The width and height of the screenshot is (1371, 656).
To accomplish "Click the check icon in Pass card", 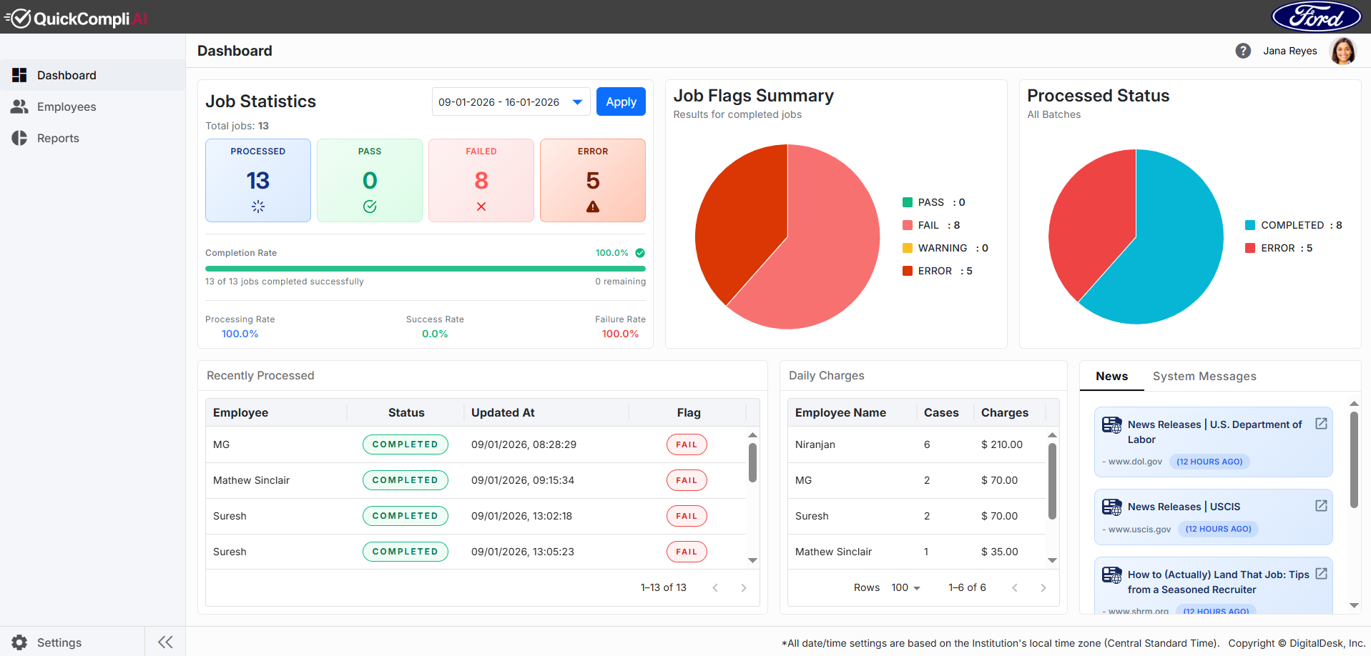I will (370, 207).
